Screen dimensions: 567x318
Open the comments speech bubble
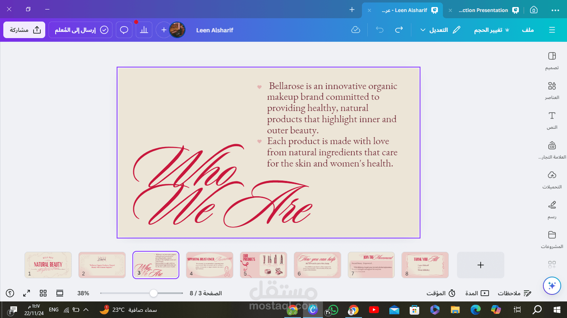pyautogui.click(x=124, y=30)
